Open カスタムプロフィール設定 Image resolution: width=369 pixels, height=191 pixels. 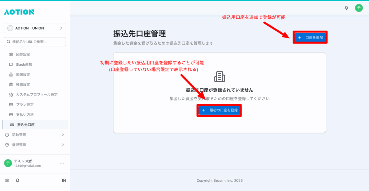click(36, 95)
